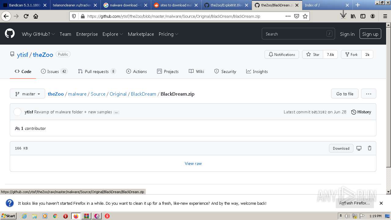Viewport: 391px width, 220px height.
Task: Open in GitHub Desktop monitor icon
Action: tap(359, 148)
